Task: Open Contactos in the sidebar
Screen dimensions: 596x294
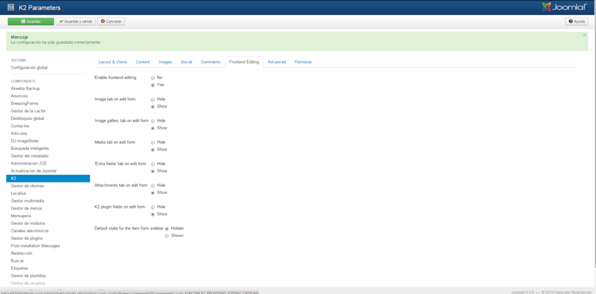Action: (x=20, y=126)
